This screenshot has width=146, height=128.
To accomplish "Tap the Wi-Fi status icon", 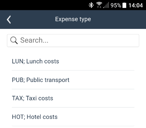I will [x=99, y=5].
